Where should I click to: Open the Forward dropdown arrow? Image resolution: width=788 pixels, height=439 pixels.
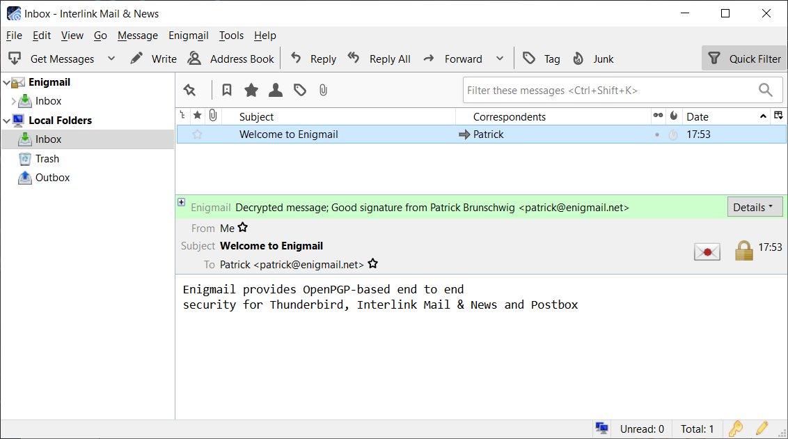click(500, 59)
